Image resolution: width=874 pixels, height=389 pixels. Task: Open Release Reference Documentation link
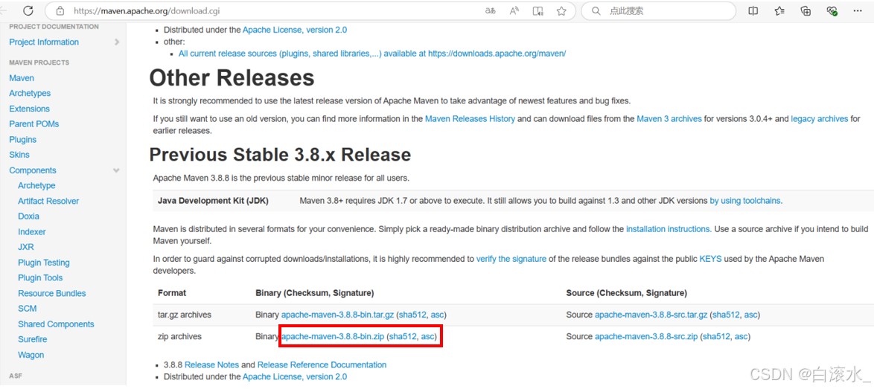[322, 365]
